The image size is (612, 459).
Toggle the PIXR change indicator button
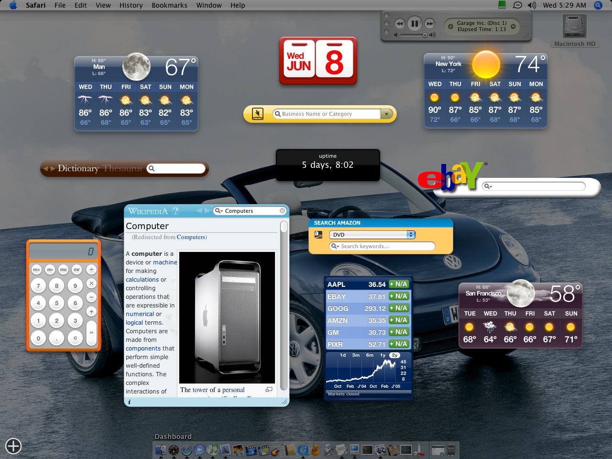pyautogui.click(x=398, y=344)
